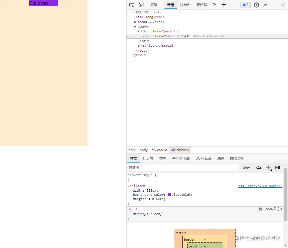Collapse the body element node
The width and height of the screenshot is (288, 248).
click(135, 27)
